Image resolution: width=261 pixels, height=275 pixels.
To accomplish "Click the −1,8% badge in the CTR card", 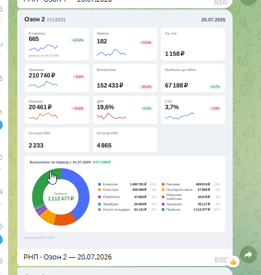I will pos(215,109).
